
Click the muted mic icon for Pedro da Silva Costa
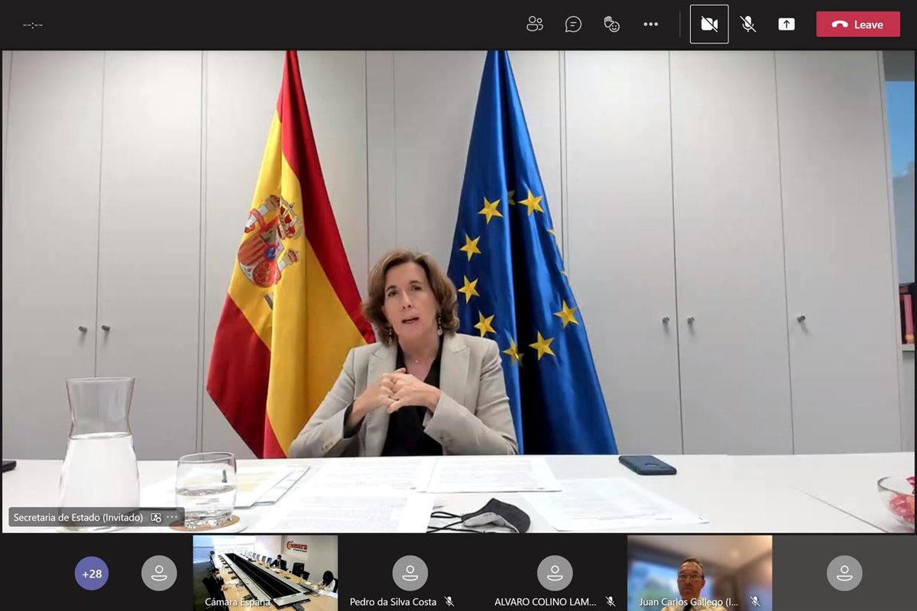pos(449,602)
